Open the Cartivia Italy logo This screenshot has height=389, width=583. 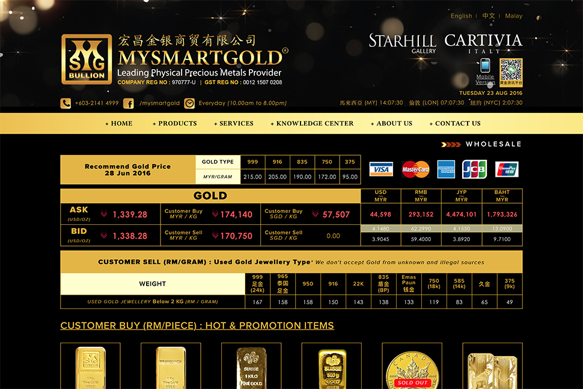(x=483, y=43)
